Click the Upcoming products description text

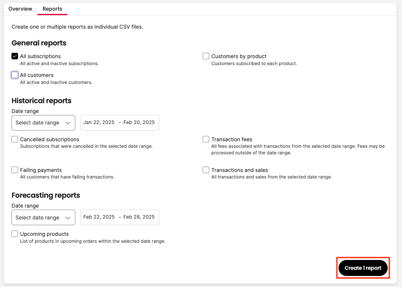pyautogui.click(x=93, y=241)
